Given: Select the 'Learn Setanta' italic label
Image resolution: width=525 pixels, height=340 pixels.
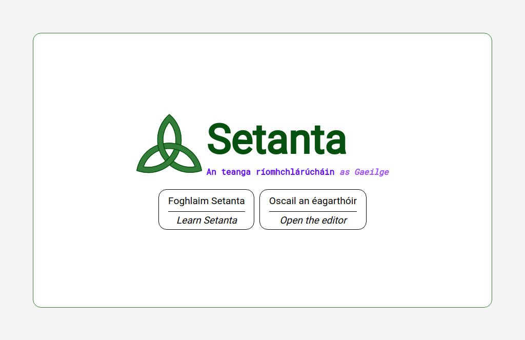Looking at the screenshot, I should [207, 221].
